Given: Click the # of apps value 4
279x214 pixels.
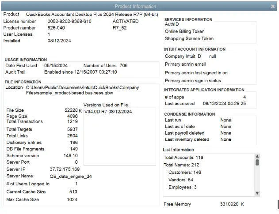Looking at the screenshot, I should [x=245, y=97].
